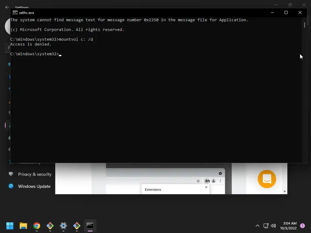Open the Windows Start menu
Screen dimensions: 311x233
[x=10, y=226]
